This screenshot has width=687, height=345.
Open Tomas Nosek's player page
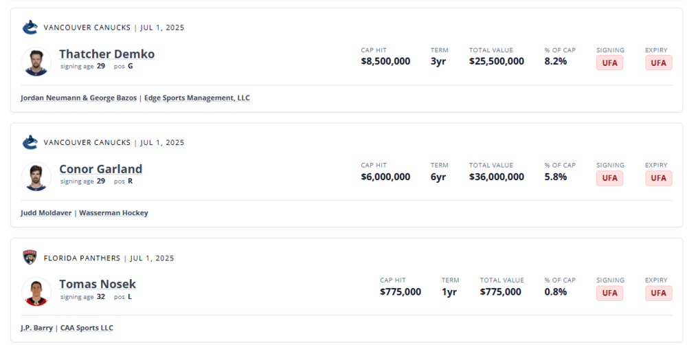[x=98, y=284]
